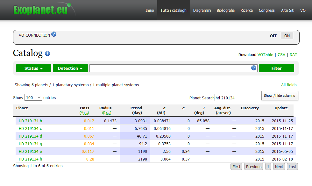This screenshot has width=312, height=186.
Task: Go to Last page button
Action: (x=292, y=167)
